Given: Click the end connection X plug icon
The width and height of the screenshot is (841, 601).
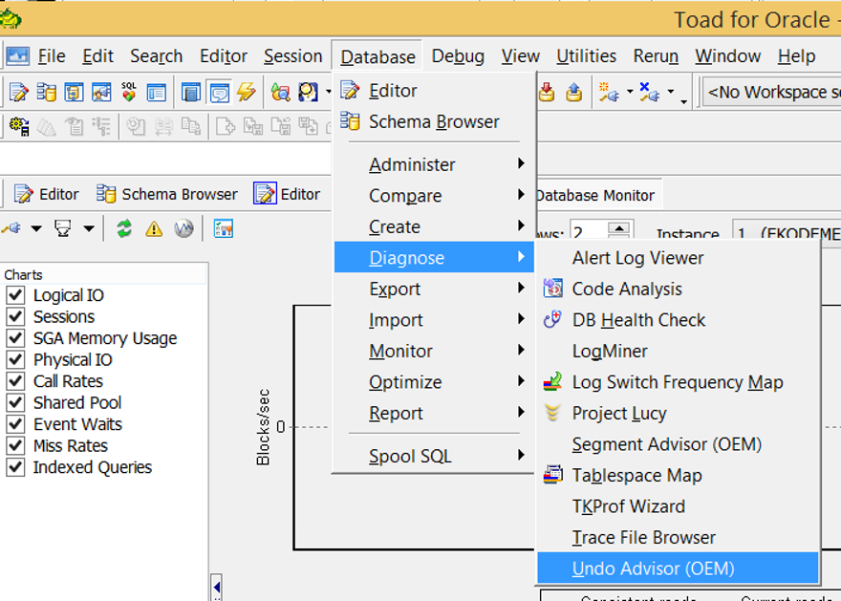Looking at the screenshot, I should pos(650,93).
